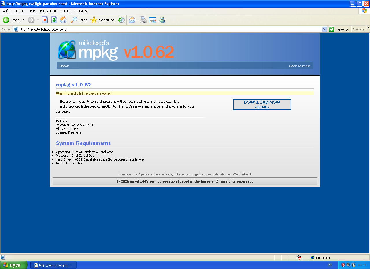Image resolution: width=370 pixels, height=269 pixels.
Task: Expand the Mail button dropdown arrow
Action: point(137,20)
